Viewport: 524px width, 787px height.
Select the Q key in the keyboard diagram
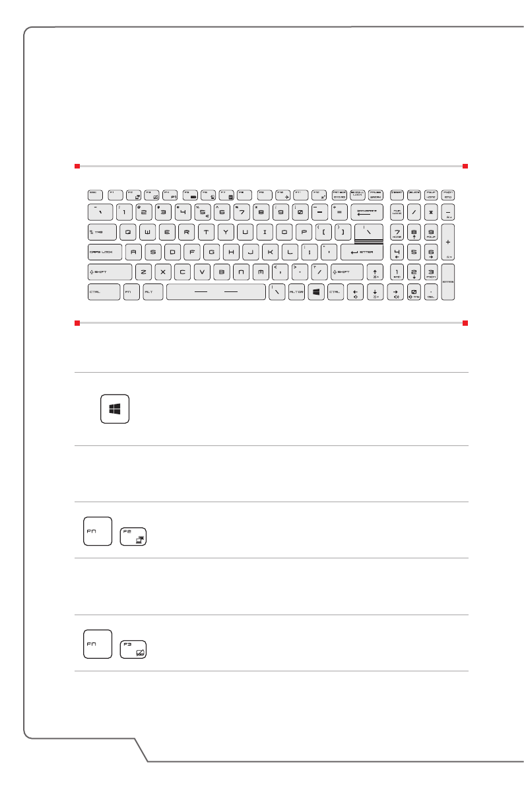click(x=128, y=232)
